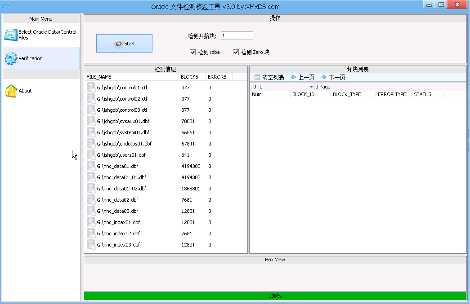The width and height of the screenshot is (470, 304).
Task: Click database icon beside nnc_index02.dbf
Action: [91, 234]
